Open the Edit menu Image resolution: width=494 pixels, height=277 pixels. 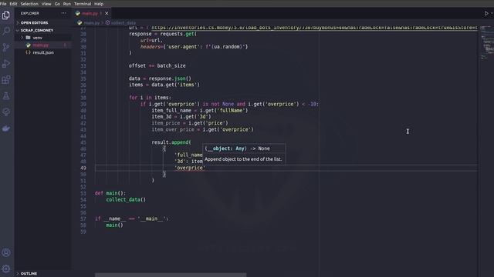[13, 4]
